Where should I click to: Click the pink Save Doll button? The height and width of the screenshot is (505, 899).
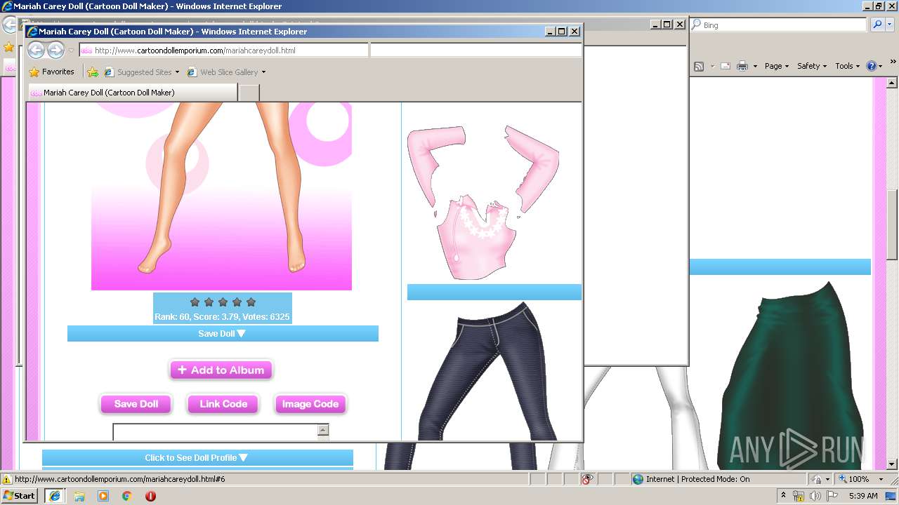coord(136,404)
